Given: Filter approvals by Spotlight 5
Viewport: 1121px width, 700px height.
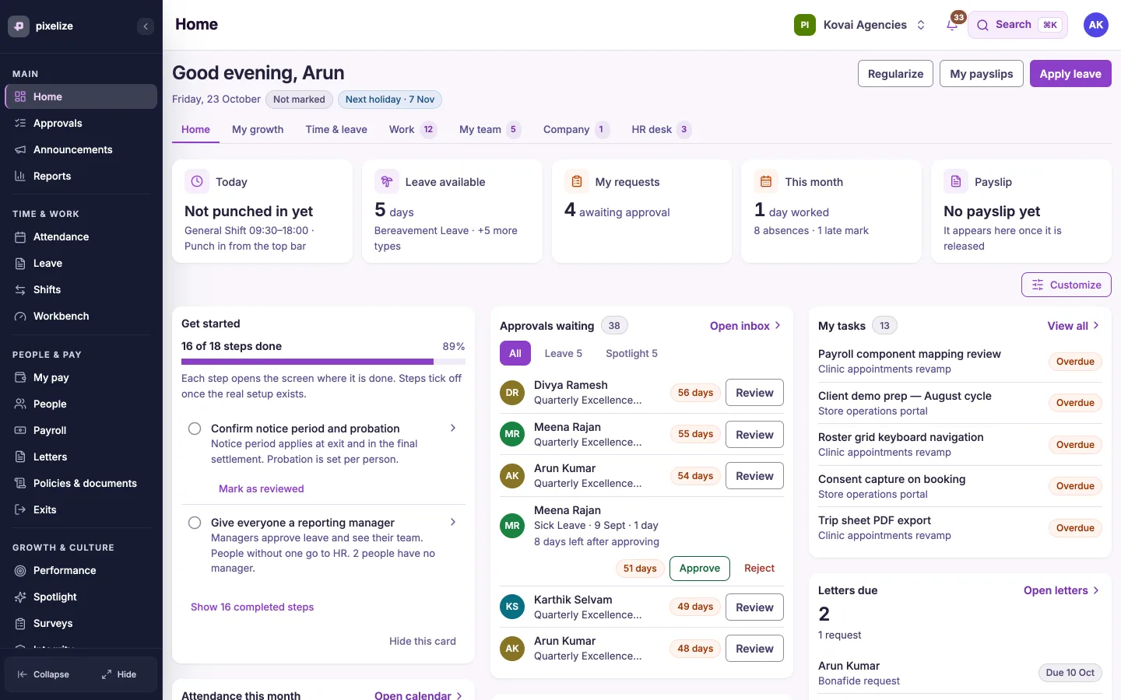Looking at the screenshot, I should tap(631, 353).
